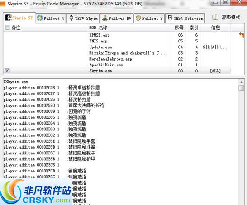This screenshot has width=247, height=205.
Task: Sort by 序号 column header
Action: [x=179, y=28]
